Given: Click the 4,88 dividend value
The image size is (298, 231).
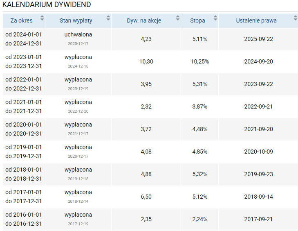Looking at the screenshot, I should tap(146, 174).
